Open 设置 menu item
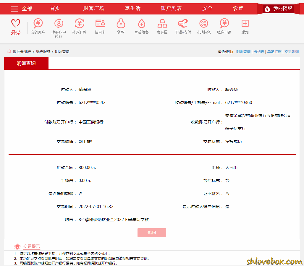304x266 pixels. tap(238, 8)
